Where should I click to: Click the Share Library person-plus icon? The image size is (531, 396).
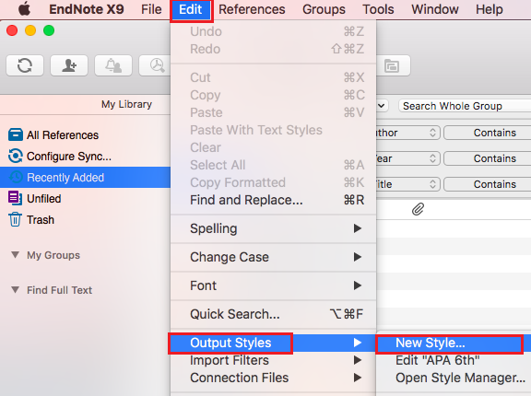(x=69, y=65)
